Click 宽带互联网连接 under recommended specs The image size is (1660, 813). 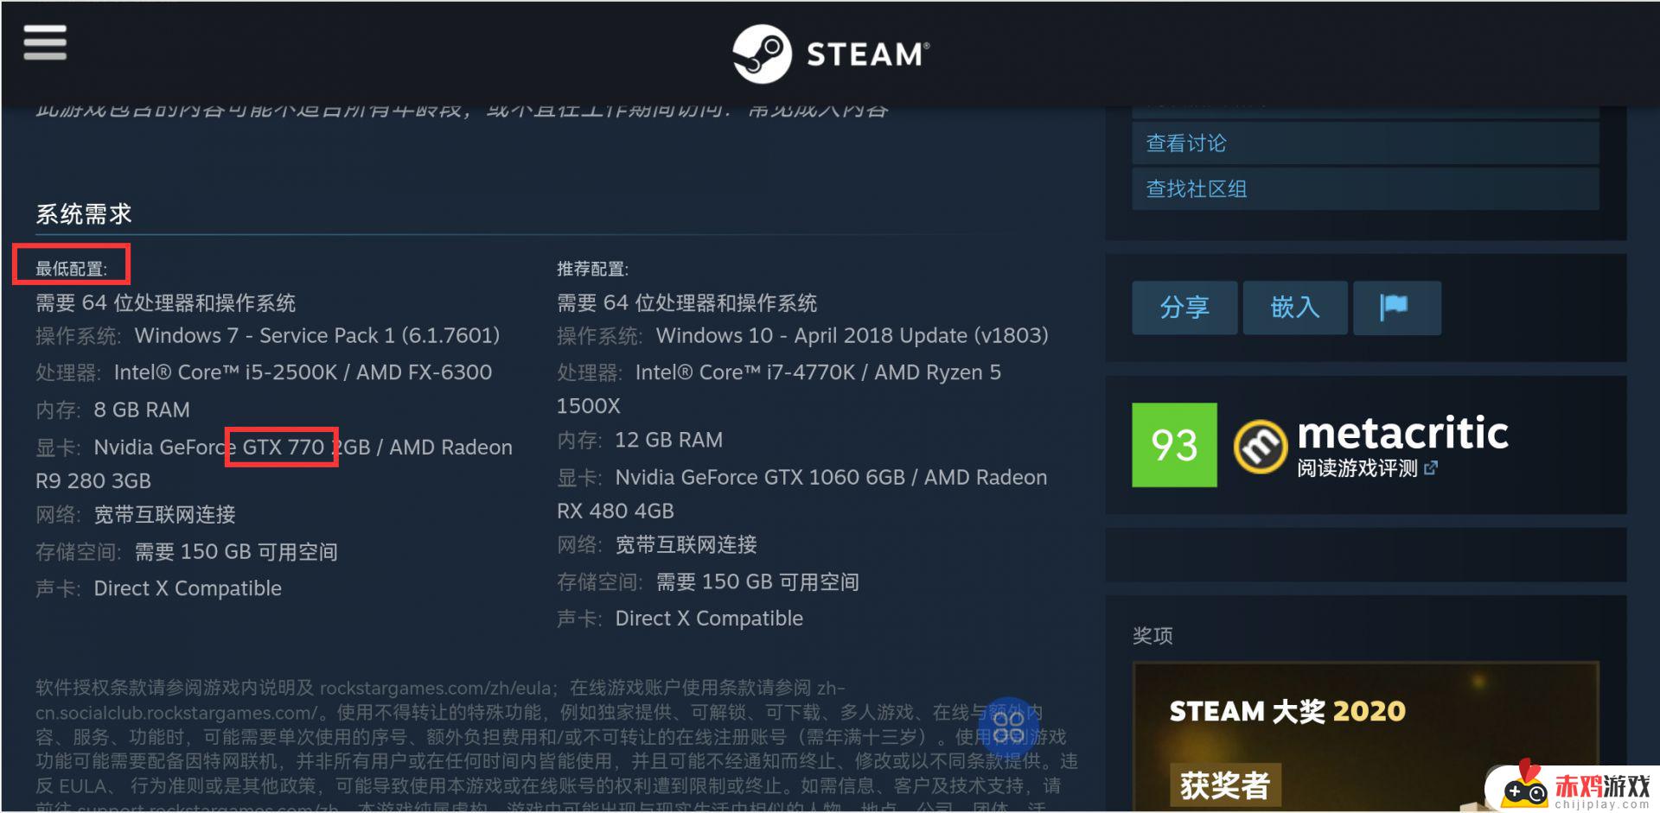coord(686,544)
